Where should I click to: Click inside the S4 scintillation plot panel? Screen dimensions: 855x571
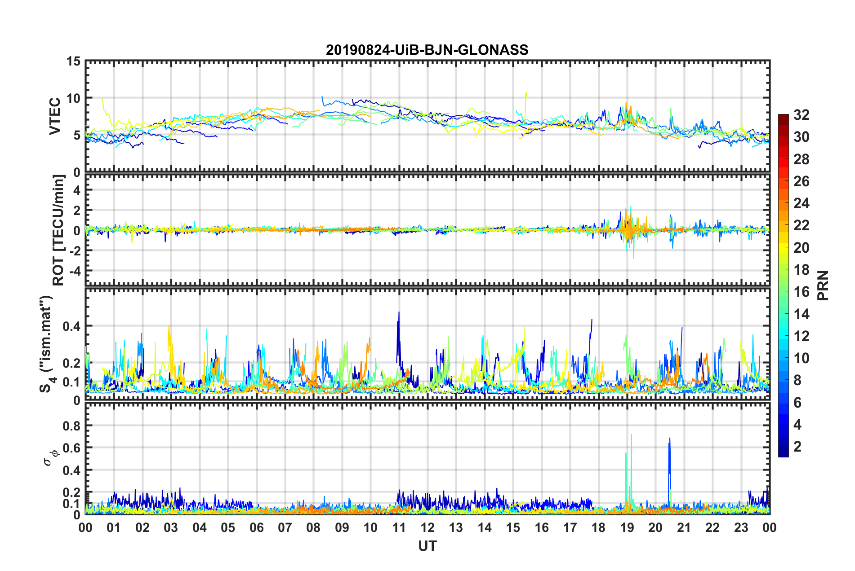(427, 344)
